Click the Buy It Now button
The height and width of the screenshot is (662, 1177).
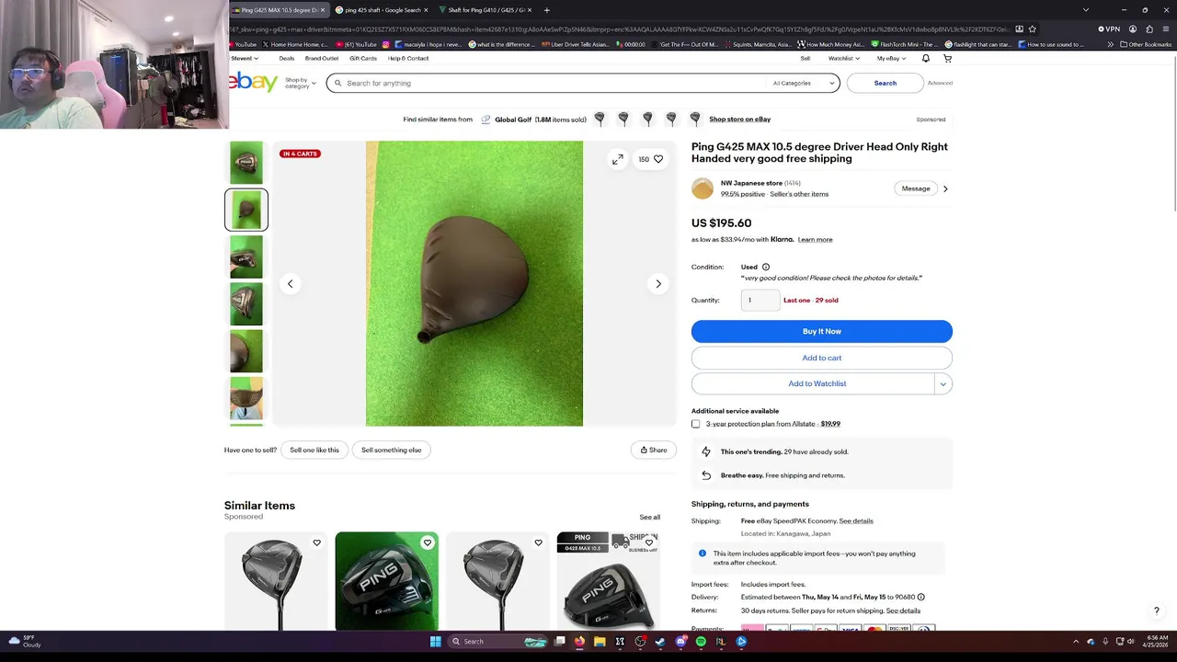coord(822,331)
